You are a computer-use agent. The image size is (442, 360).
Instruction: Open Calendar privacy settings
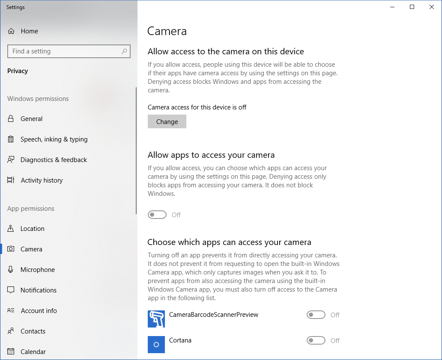click(x=33, y=352)
